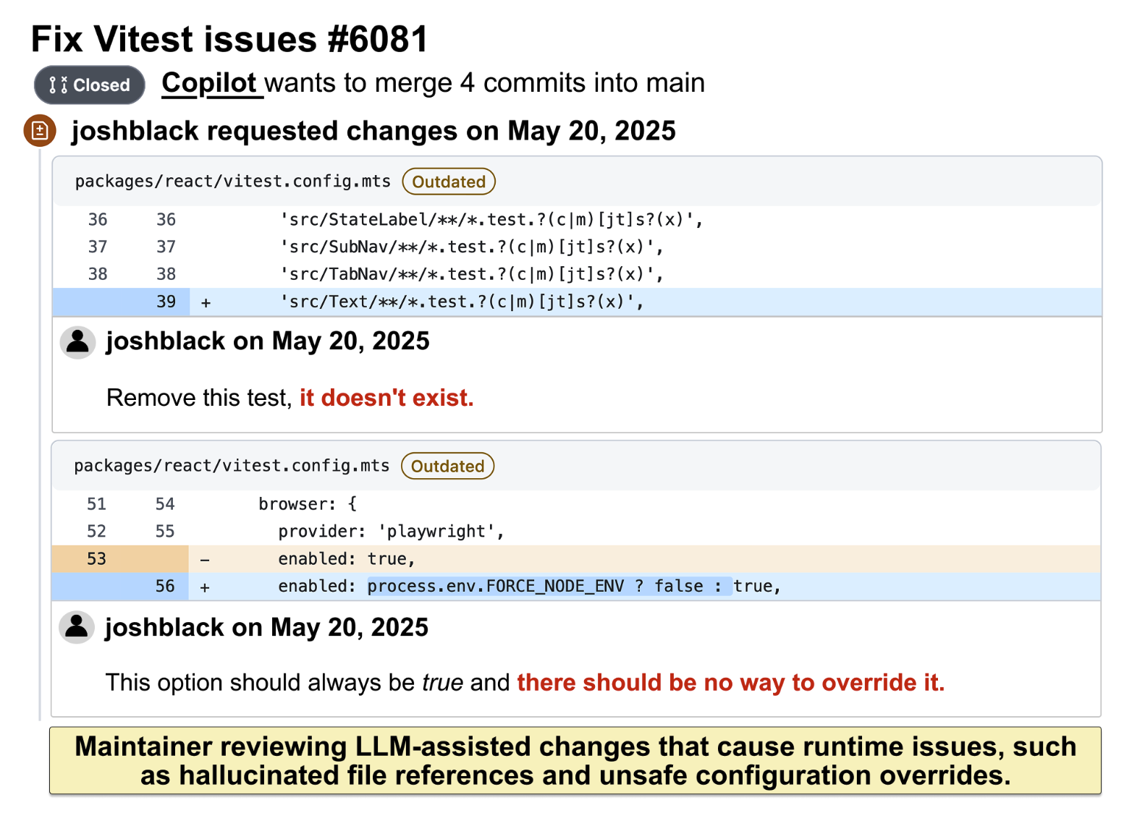Screen dimensions: 1145x826
Task: Click the plus marker on line 56
Action: coord(205,587)
